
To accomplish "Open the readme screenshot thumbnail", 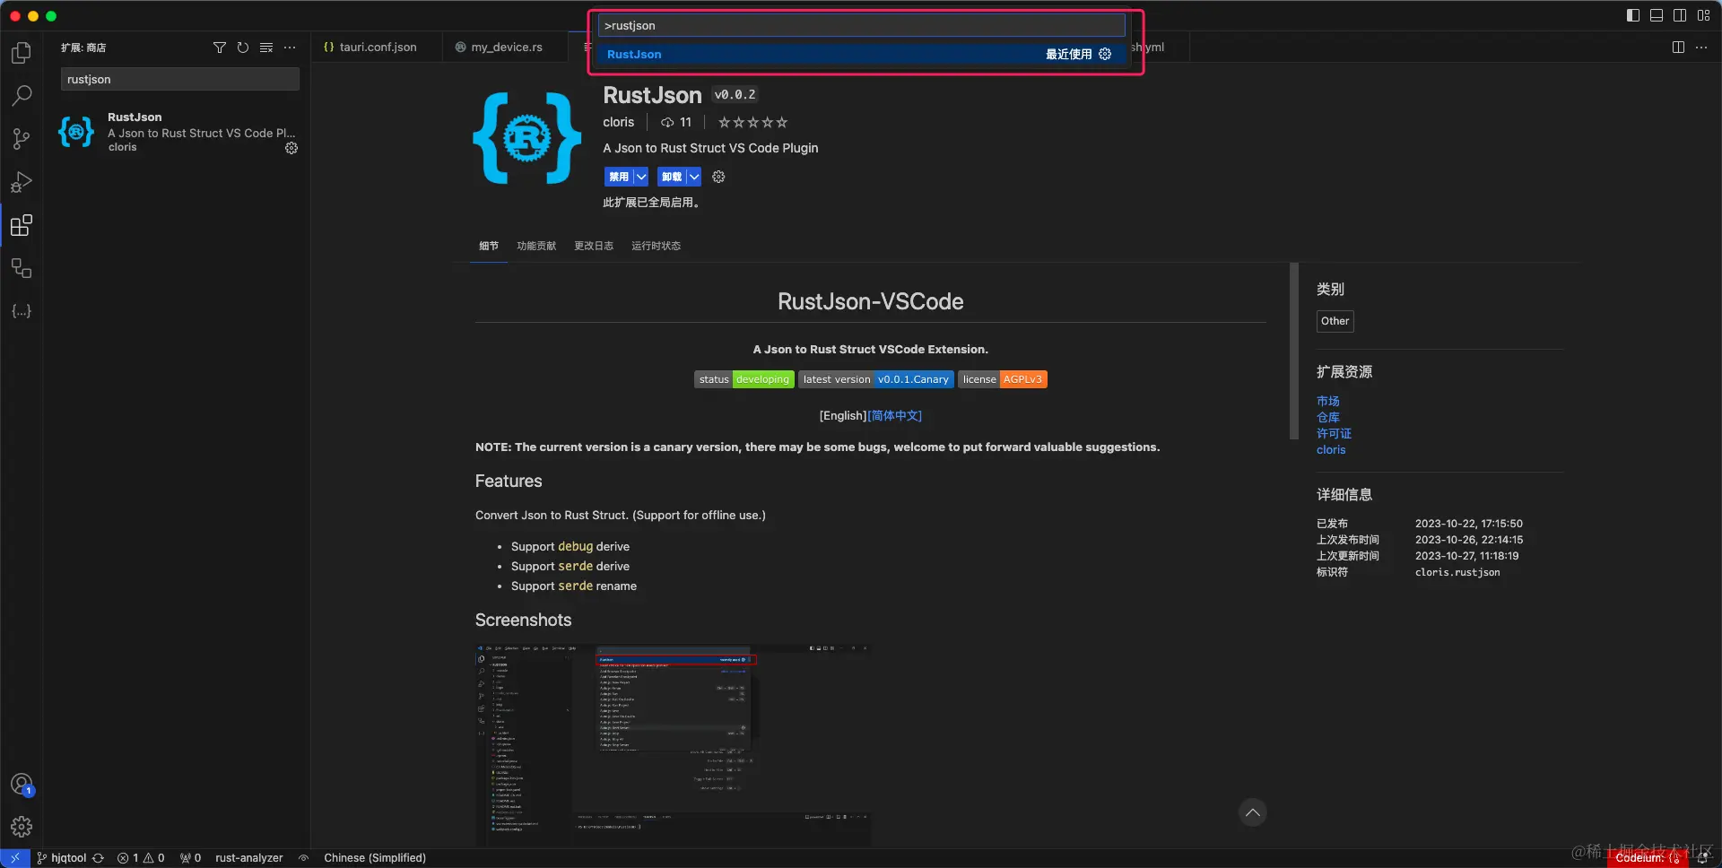I will coord(673,745).
